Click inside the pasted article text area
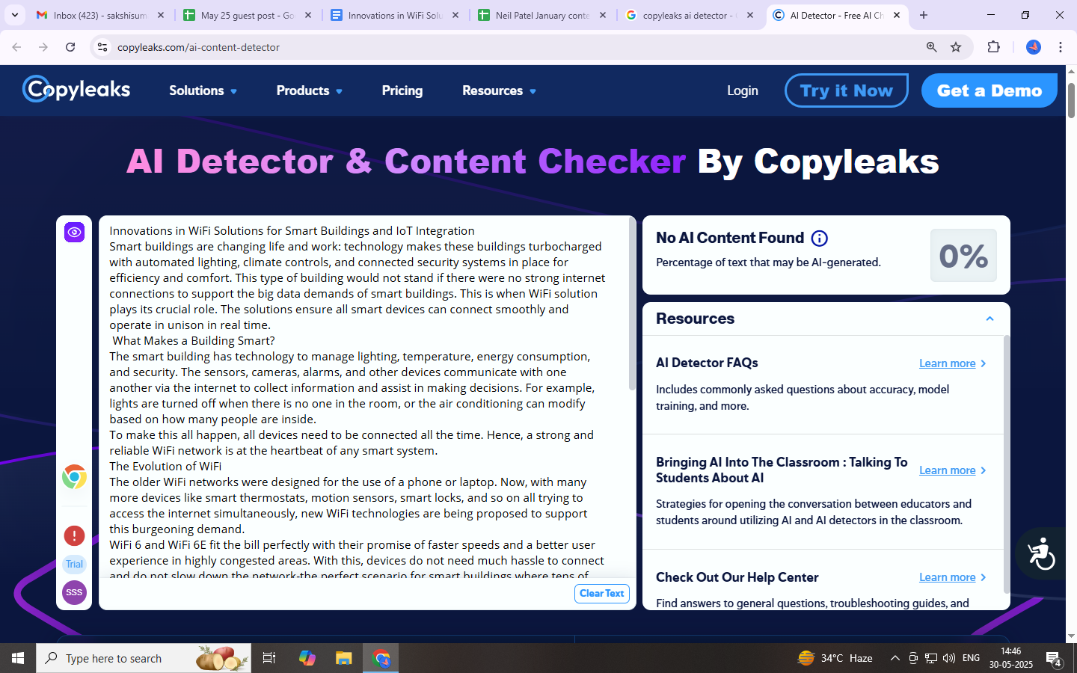 [x=363, y=396]
